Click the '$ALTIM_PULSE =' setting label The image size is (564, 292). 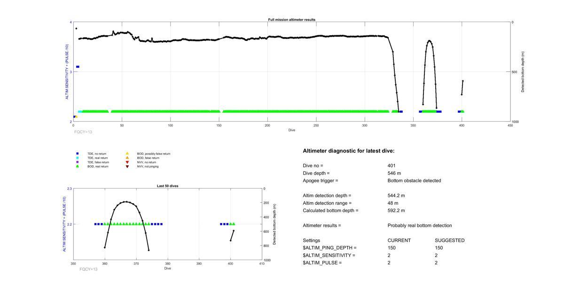click(322, 263)
